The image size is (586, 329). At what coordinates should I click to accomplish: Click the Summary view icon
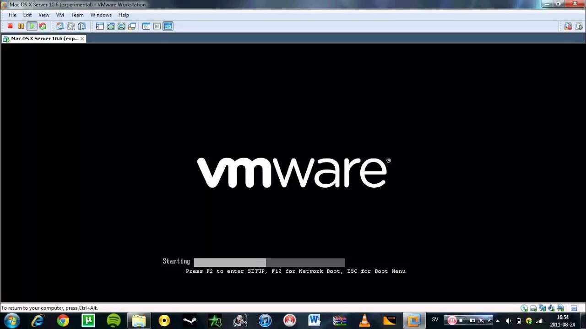pyautogui.click(x=146, y=27)
